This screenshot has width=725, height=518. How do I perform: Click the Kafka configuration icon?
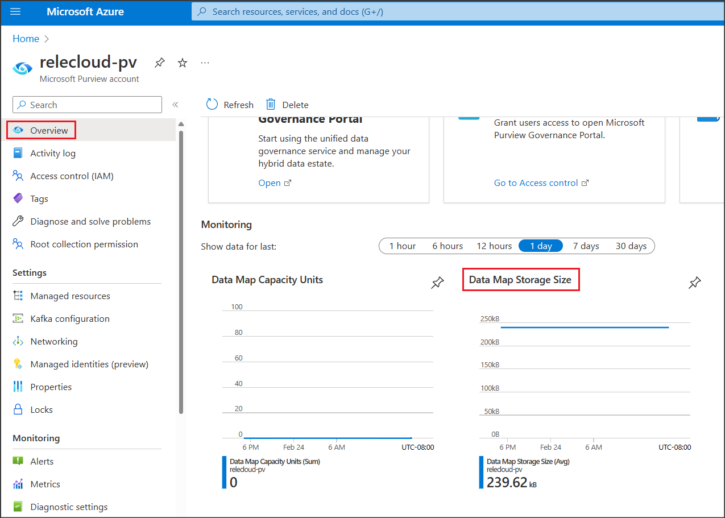18,318
